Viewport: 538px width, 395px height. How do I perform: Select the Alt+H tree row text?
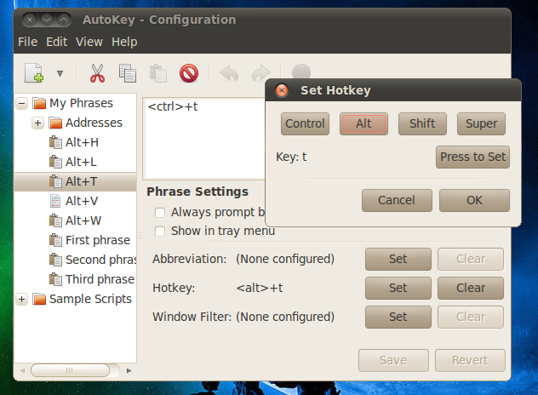tap(82, 142)
